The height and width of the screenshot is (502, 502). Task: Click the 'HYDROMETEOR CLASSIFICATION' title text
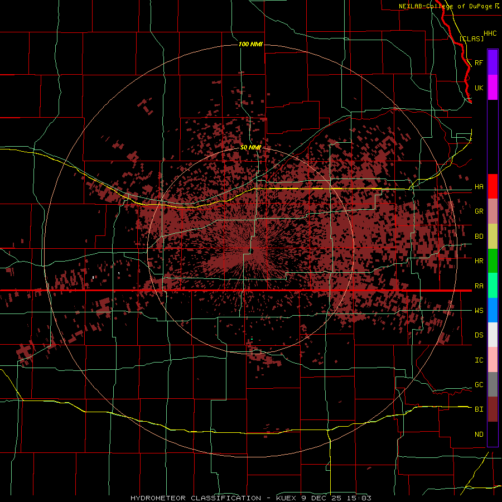[x=196, y=498]
